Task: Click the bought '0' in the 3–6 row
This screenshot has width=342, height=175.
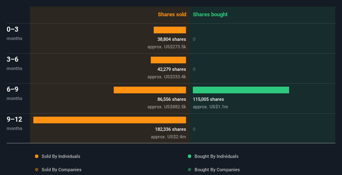Action: [x=194, y=69]
